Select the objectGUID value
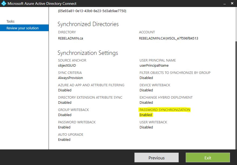Viewport: 237px width, 165px height. coord(67,65)
